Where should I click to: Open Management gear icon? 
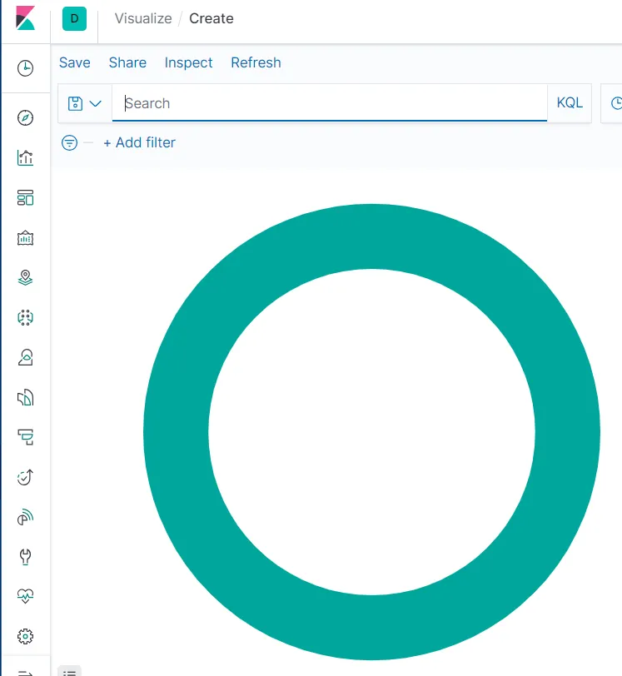click(26, 636)
